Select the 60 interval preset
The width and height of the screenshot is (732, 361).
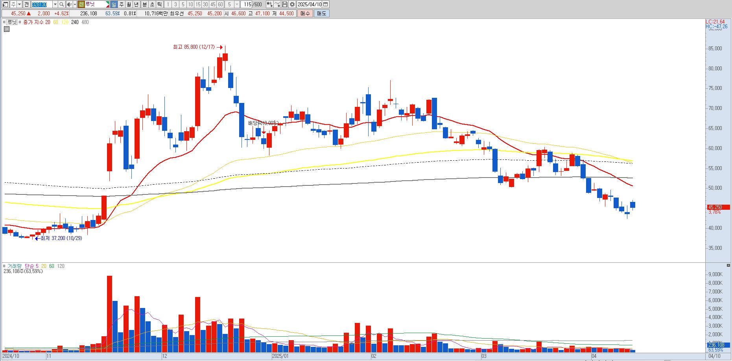click(220, 4)
